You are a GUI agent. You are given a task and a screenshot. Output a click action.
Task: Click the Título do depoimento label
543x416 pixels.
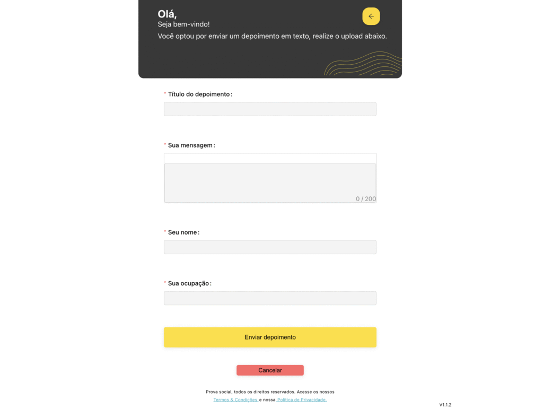200,94
